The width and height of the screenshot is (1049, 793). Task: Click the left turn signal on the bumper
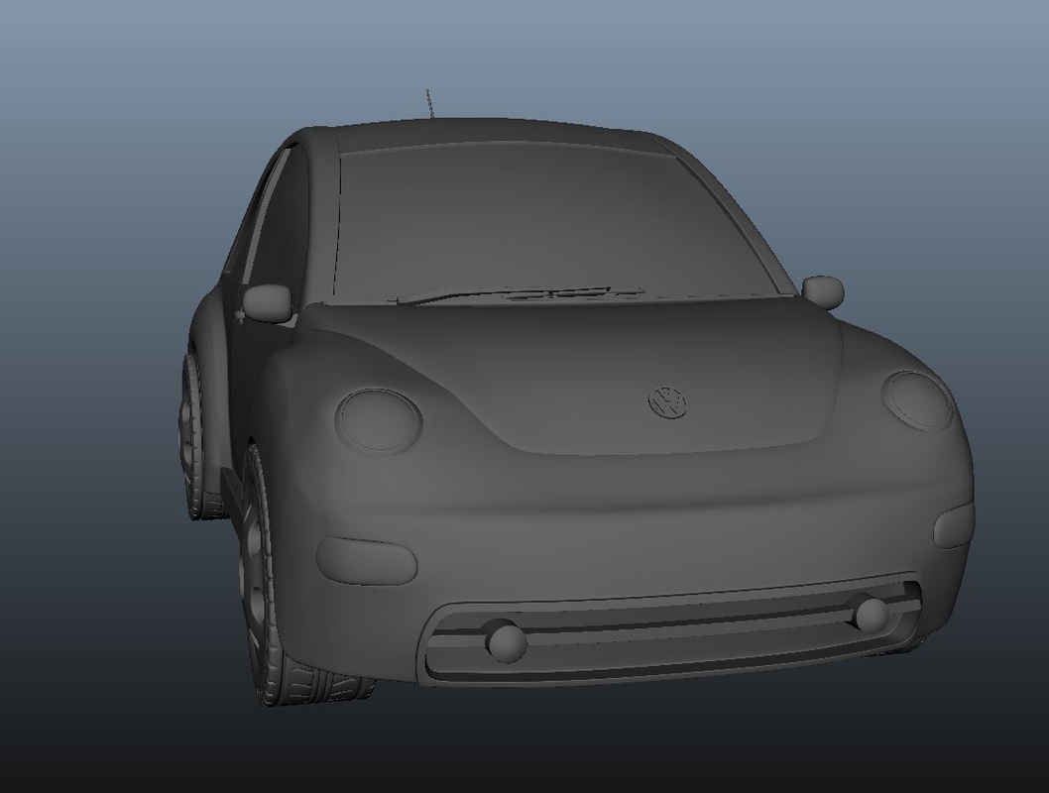click(367, 560)
